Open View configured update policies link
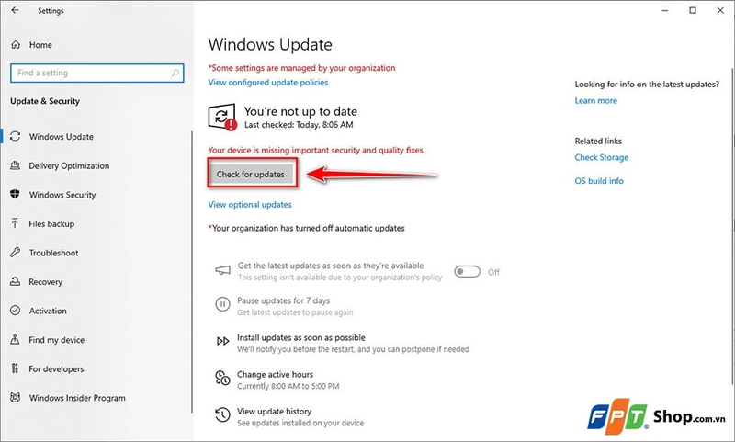The image size is (735, 442). (268, 83)
